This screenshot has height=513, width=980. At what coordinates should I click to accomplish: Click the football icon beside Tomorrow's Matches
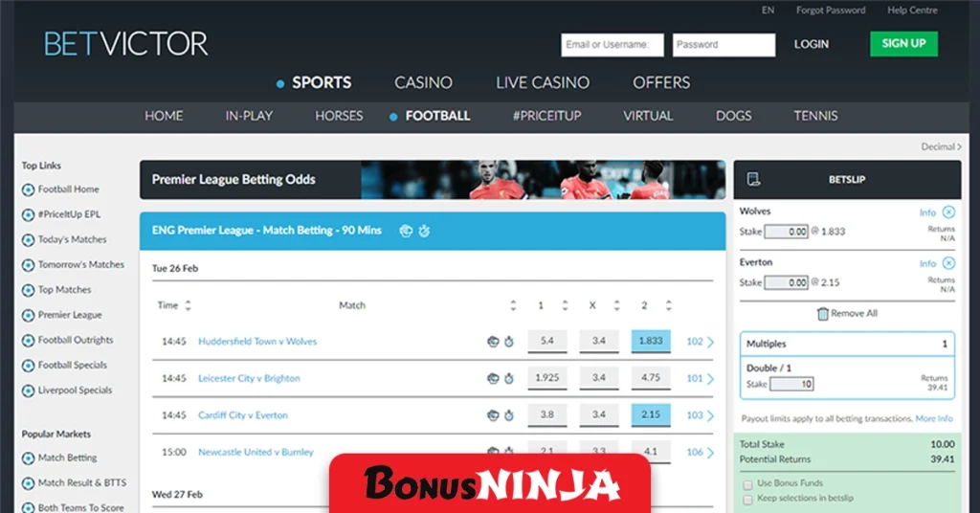pyautogui.click(x=28, y=265)
